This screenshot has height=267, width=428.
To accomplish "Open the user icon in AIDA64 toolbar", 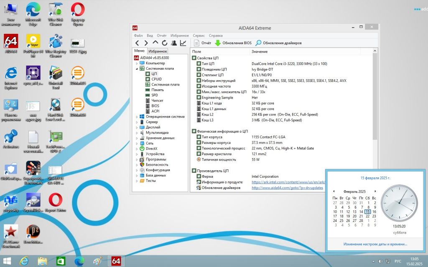I will tap(173, 43).
